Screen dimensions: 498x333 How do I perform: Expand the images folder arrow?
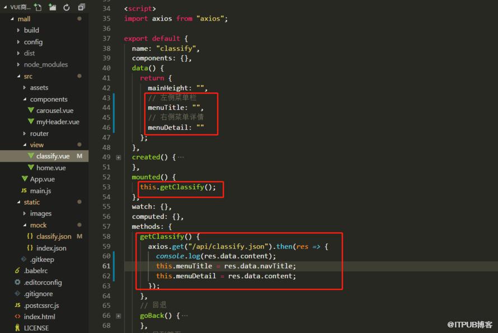coord(25,214)
